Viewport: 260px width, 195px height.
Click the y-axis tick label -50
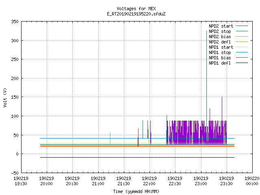[x=15, y=173]
